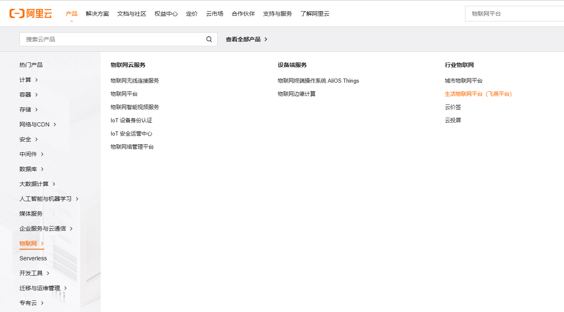The width and height of the screenshot is (564, 312).
Task: Open the 定价 page
Action: [x=192, y=14]
